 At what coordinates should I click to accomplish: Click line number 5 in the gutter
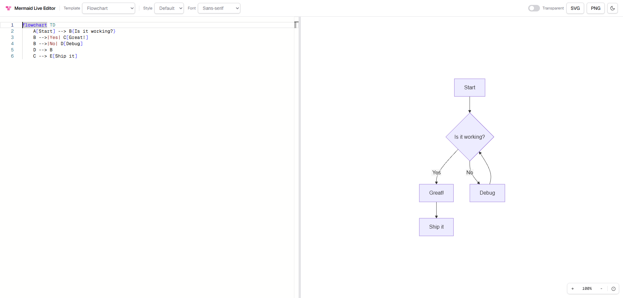coord(12,50)
